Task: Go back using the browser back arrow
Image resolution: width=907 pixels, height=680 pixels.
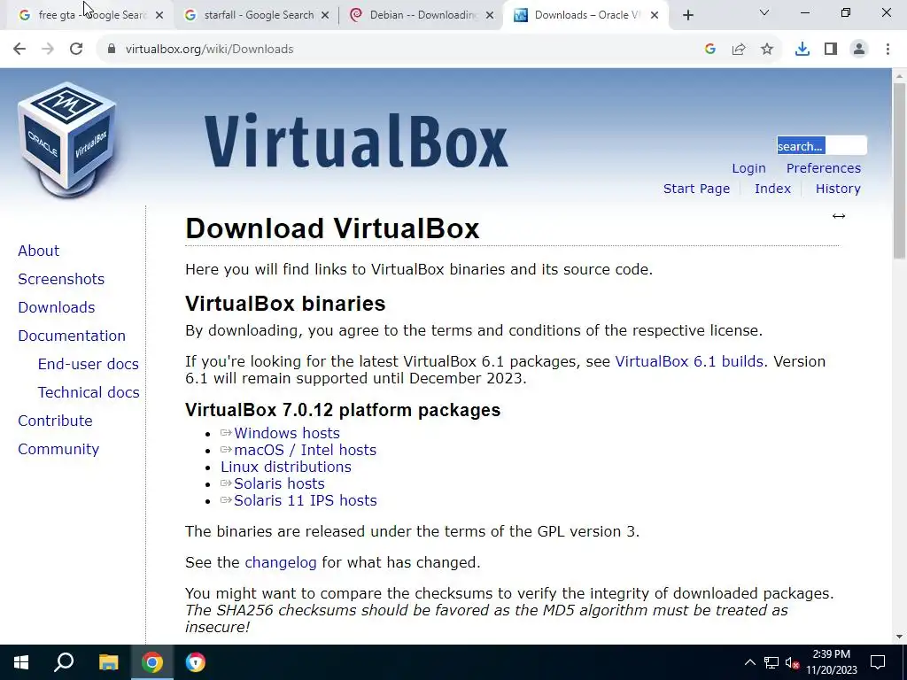Action: click(19, 50)
